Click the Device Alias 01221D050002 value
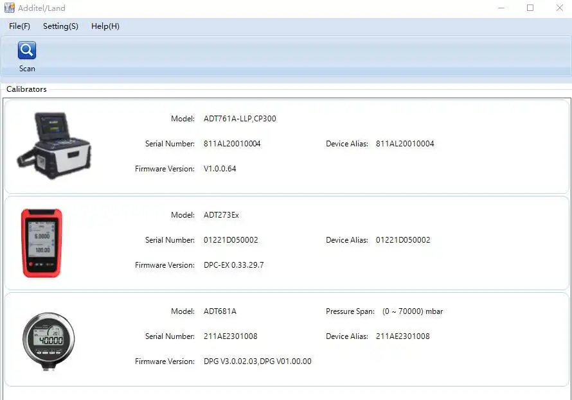The height and width of the screenshot is (400, 572). (x=403, y=240)
